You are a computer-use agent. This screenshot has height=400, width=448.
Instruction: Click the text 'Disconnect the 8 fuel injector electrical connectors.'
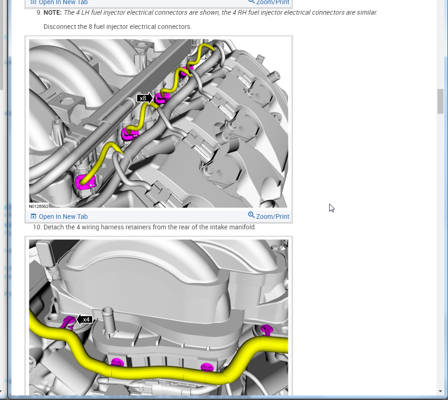[117, 27]
